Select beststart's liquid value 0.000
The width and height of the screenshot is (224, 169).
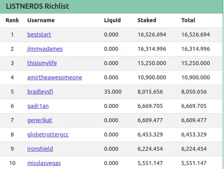(x=111, y=35)
